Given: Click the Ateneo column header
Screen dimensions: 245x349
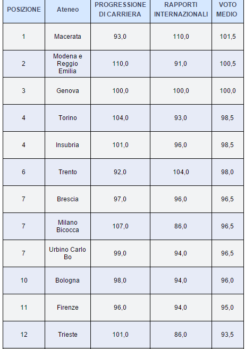Looking at the screenshot, I should pos(67,10).
